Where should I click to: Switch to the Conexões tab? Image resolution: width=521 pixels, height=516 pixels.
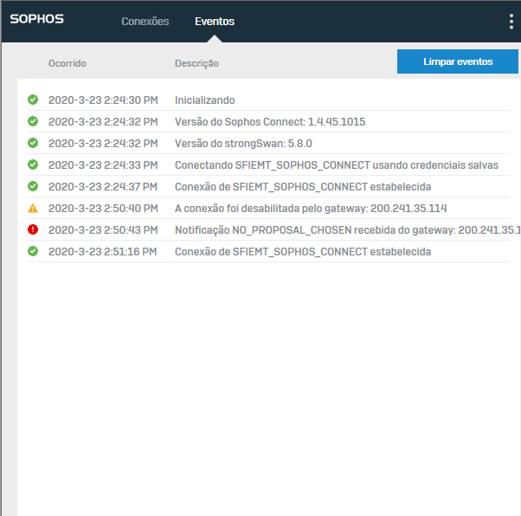click(x=145, y=22)
